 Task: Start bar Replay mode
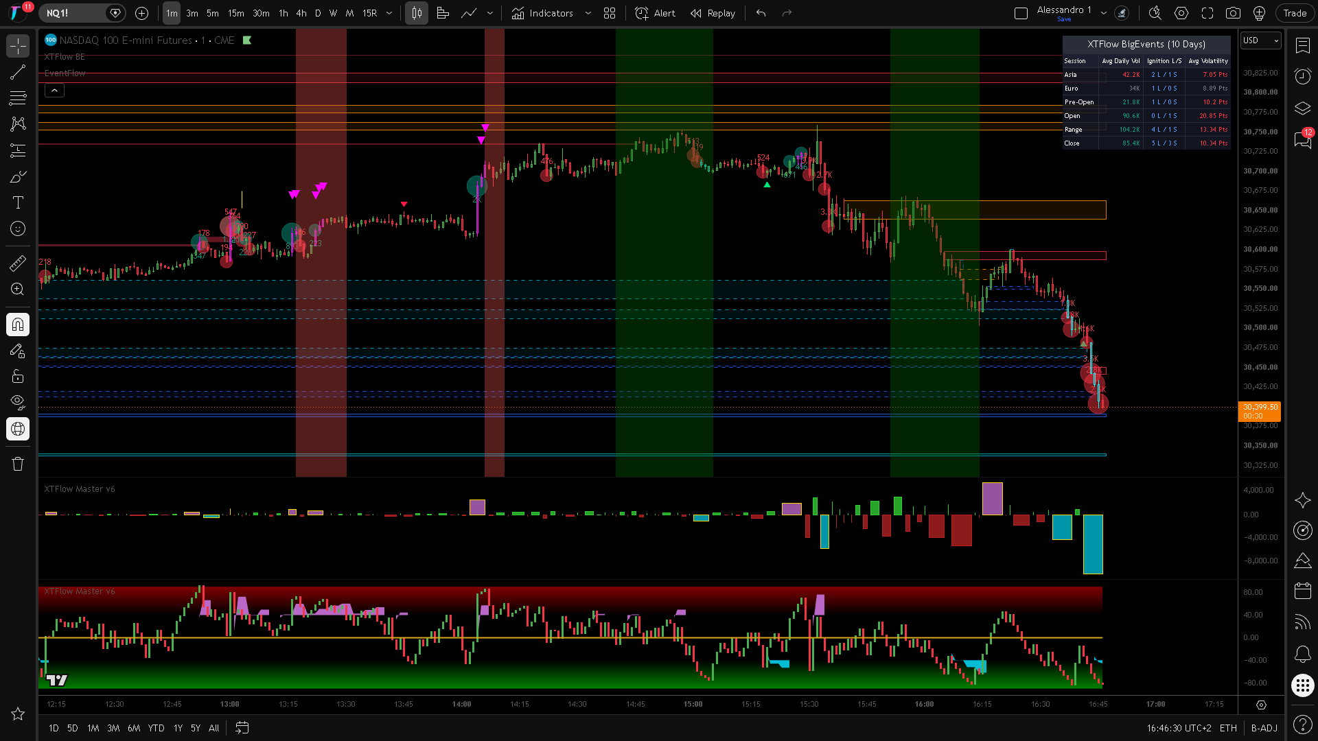pos(713,13)
